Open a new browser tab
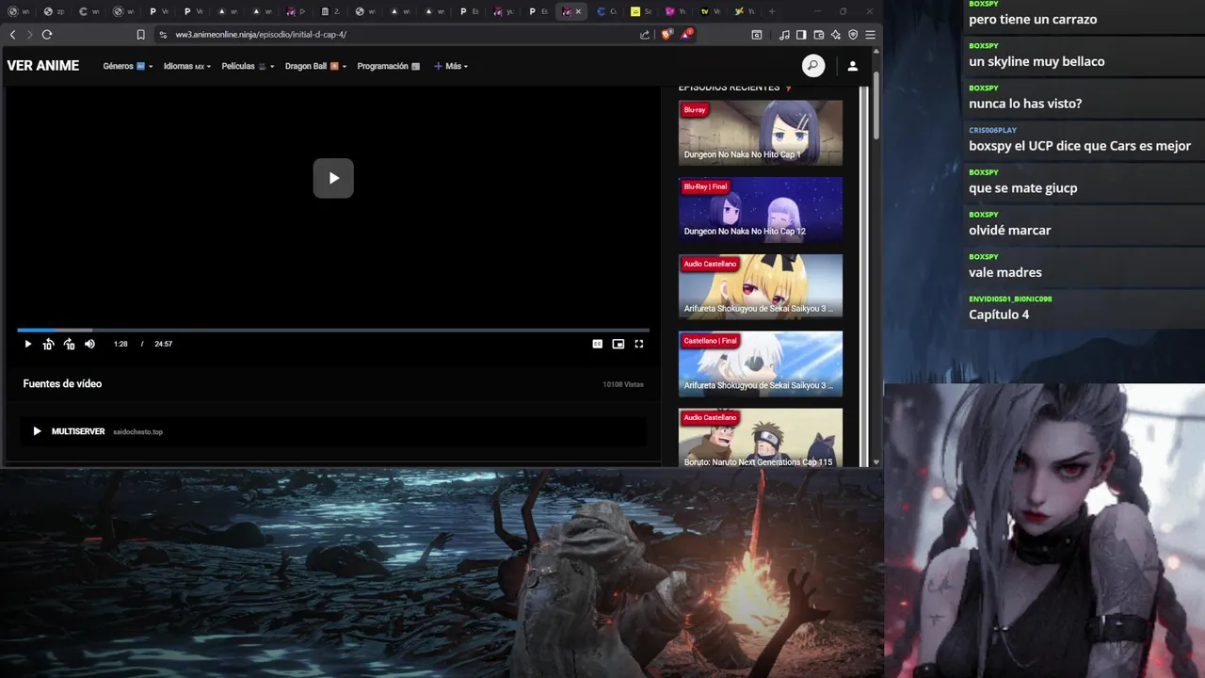 (x=772, y=11)
